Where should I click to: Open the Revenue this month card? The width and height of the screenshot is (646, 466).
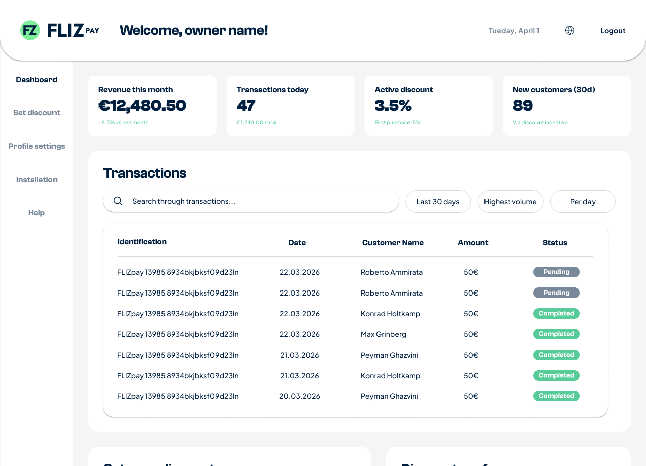tap(152, 105)
